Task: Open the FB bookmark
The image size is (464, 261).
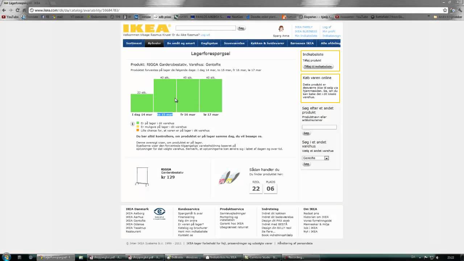Action: pos(45,17)
